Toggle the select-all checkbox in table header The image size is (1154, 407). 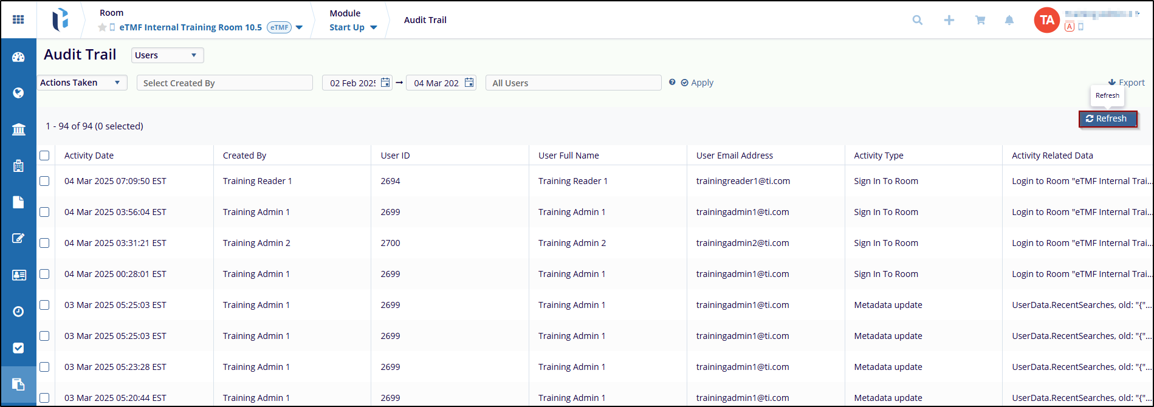tap(44, 156)
